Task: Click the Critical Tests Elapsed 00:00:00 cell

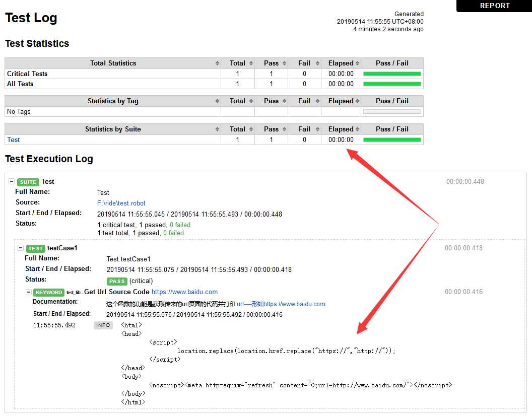Action: coord(341,74)
